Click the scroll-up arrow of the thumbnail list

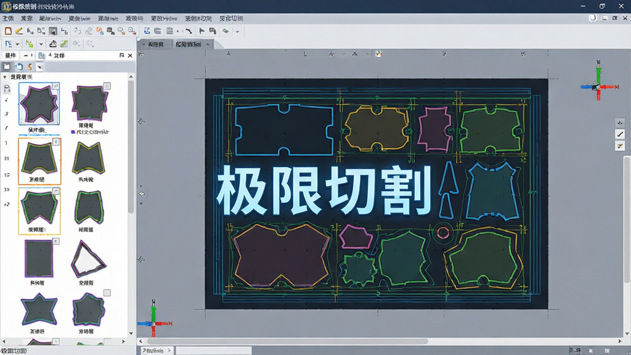131,76
